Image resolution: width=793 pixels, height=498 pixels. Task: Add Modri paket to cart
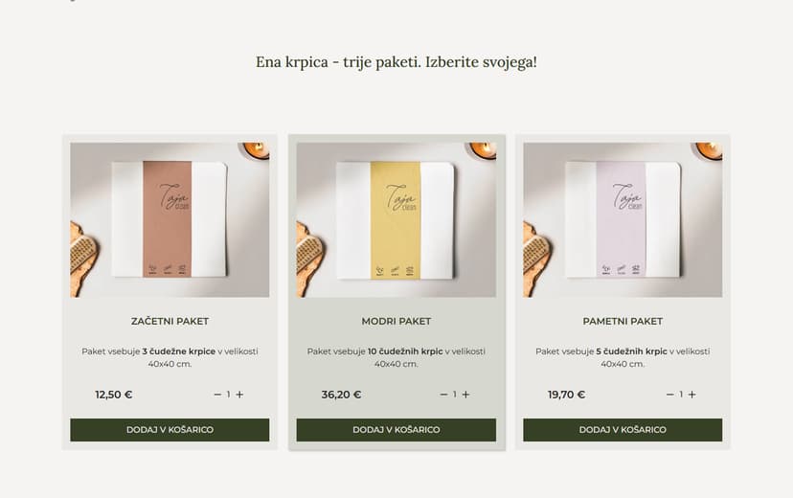pos(396,430)
